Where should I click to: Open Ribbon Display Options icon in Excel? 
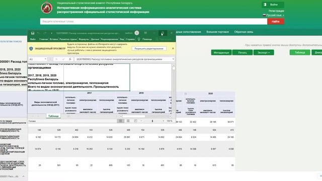tap(145, 33)
